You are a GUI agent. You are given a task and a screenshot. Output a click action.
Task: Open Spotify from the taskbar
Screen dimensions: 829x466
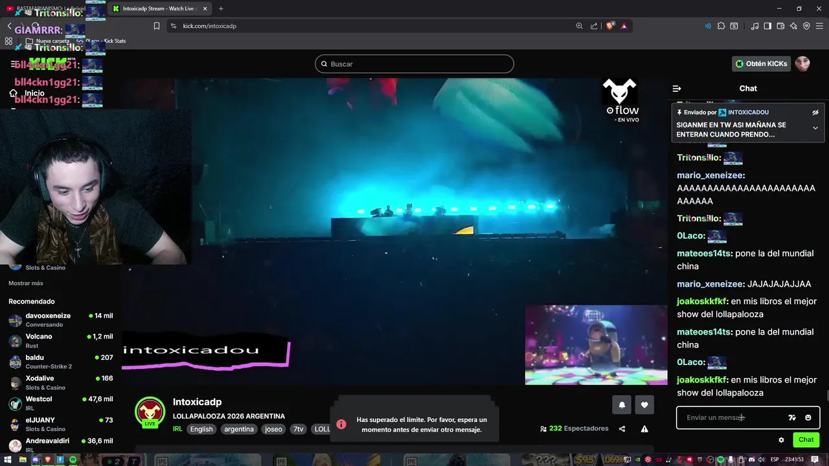pos(73,460)
